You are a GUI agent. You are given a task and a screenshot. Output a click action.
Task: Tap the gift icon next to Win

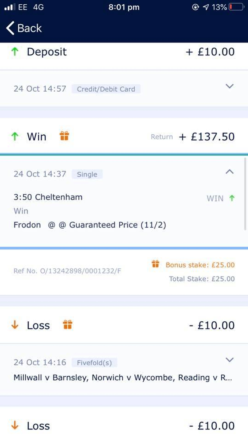64,136
